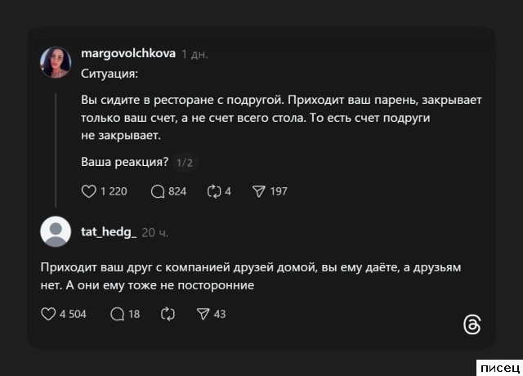Repost tat_hedg_'s reply
This screenshot has width=523, height=376.
tap(168, 314)
